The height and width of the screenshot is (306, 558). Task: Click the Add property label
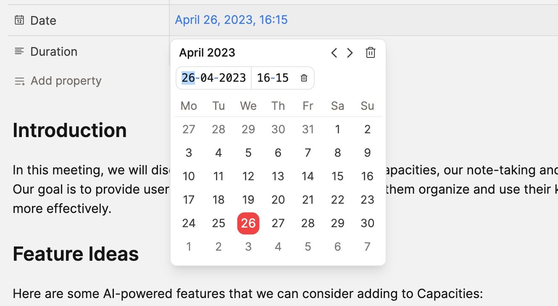click(x=66, y=80)
